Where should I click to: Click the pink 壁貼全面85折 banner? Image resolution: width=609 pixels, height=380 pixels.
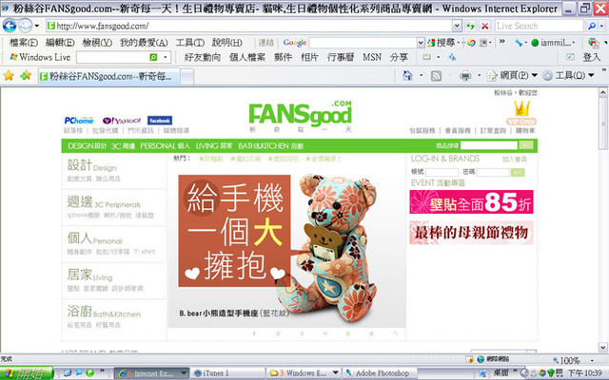(471, 202)
